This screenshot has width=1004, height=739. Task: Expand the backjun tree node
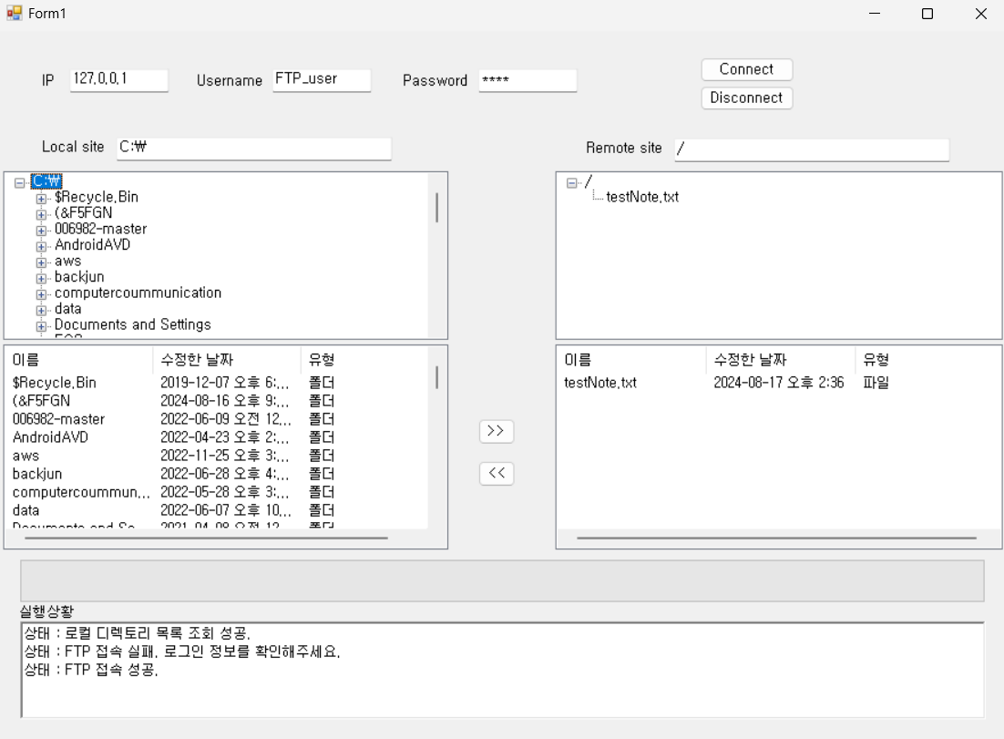(x=40, y=276)
